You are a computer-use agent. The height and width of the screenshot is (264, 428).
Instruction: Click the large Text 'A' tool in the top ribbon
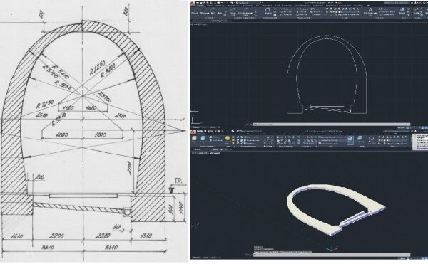coord(370,10)
